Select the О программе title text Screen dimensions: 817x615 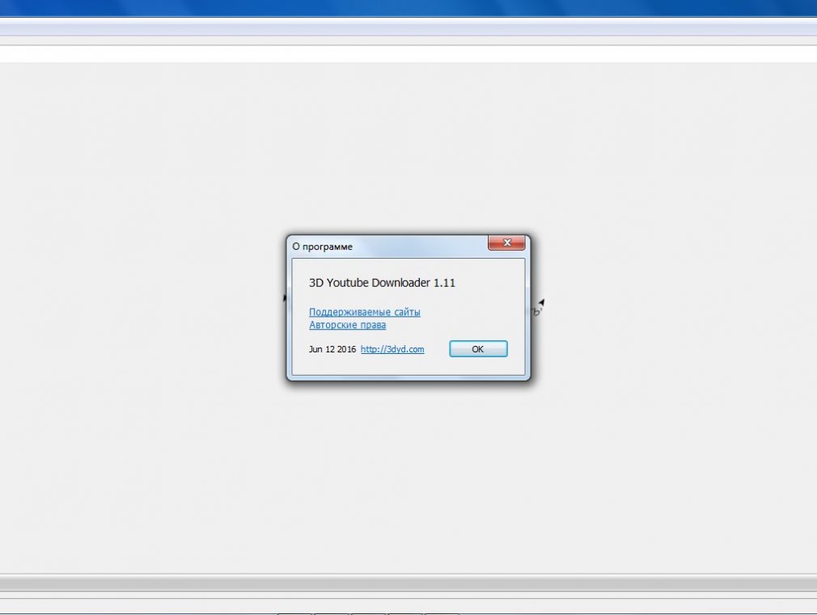pos(322,246)
